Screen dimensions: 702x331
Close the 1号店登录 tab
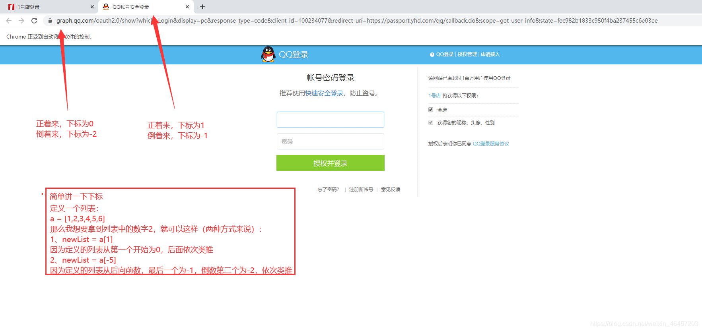[x=92, y=7]
